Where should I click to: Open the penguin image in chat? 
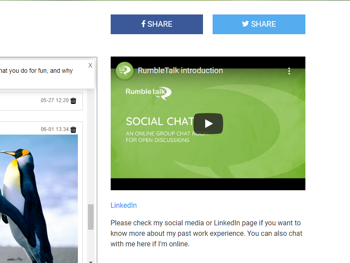point(39,197)
